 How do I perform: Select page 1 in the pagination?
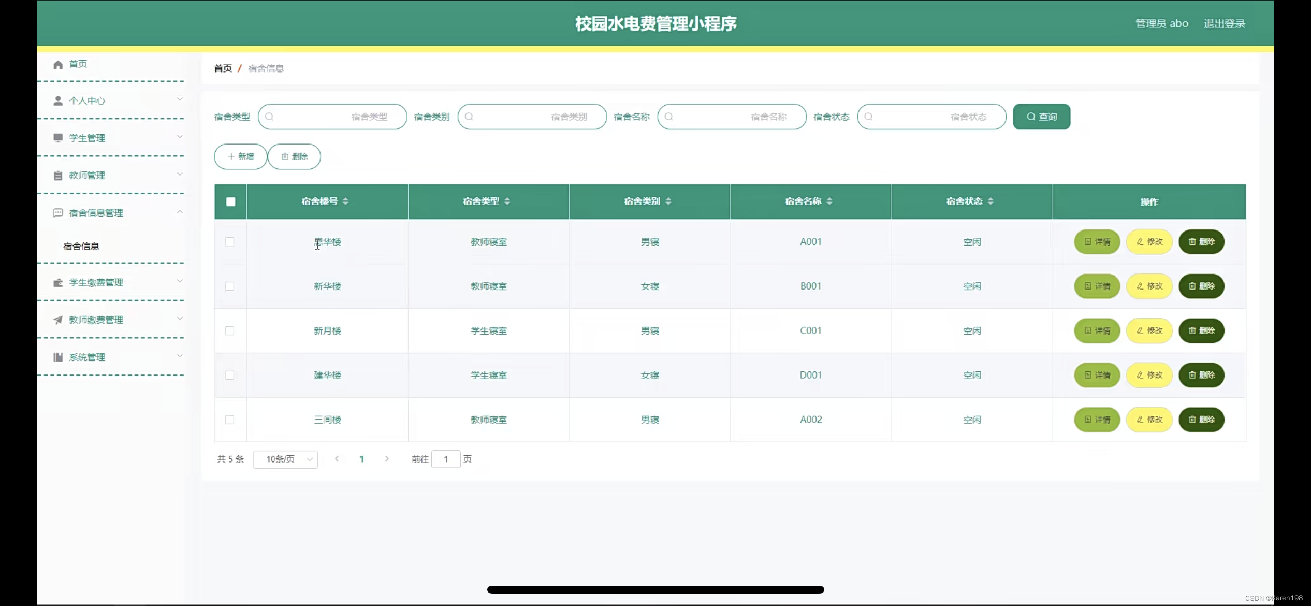coord(362,459)
